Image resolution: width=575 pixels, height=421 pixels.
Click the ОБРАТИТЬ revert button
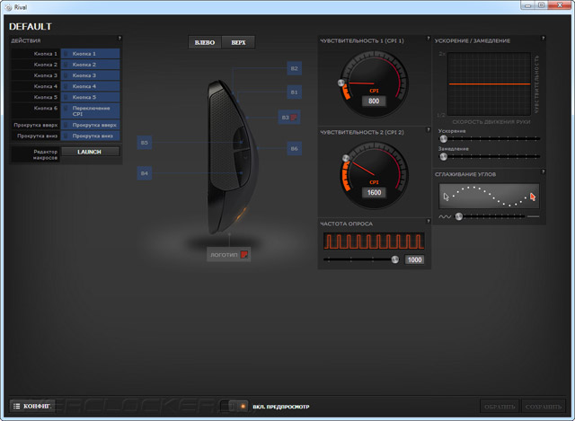pos(500,407)
